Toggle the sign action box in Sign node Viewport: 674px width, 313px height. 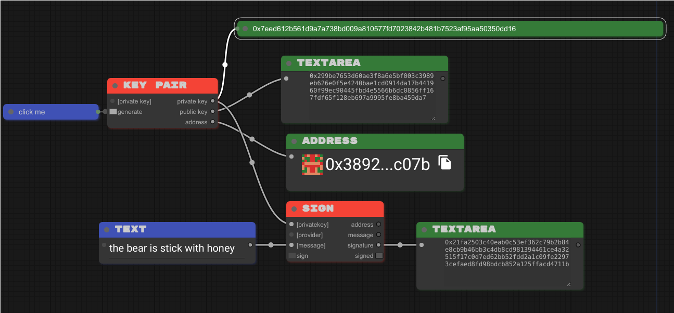click(x=292, y=256)
